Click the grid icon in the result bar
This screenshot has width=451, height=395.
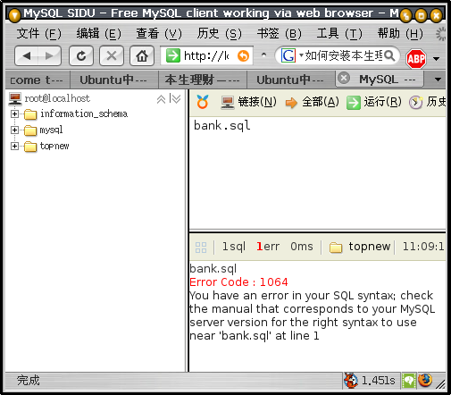point(201,248)
